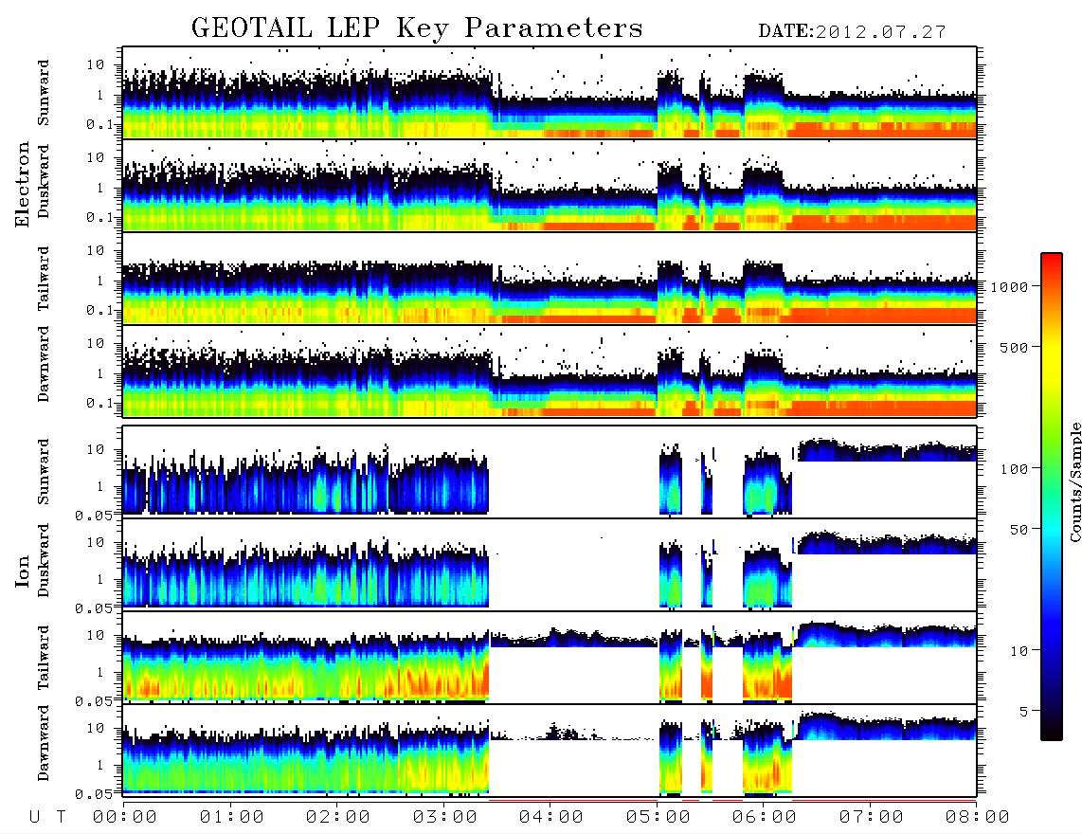Click the "07:00" time tick label

pos(872,818)
